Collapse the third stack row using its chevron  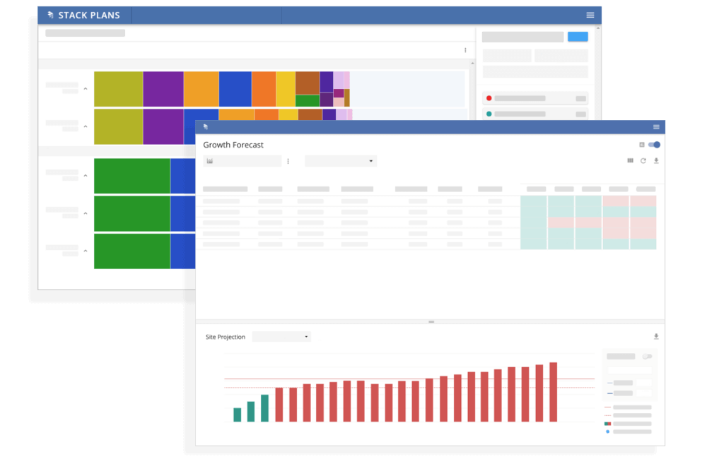[86, 176]
